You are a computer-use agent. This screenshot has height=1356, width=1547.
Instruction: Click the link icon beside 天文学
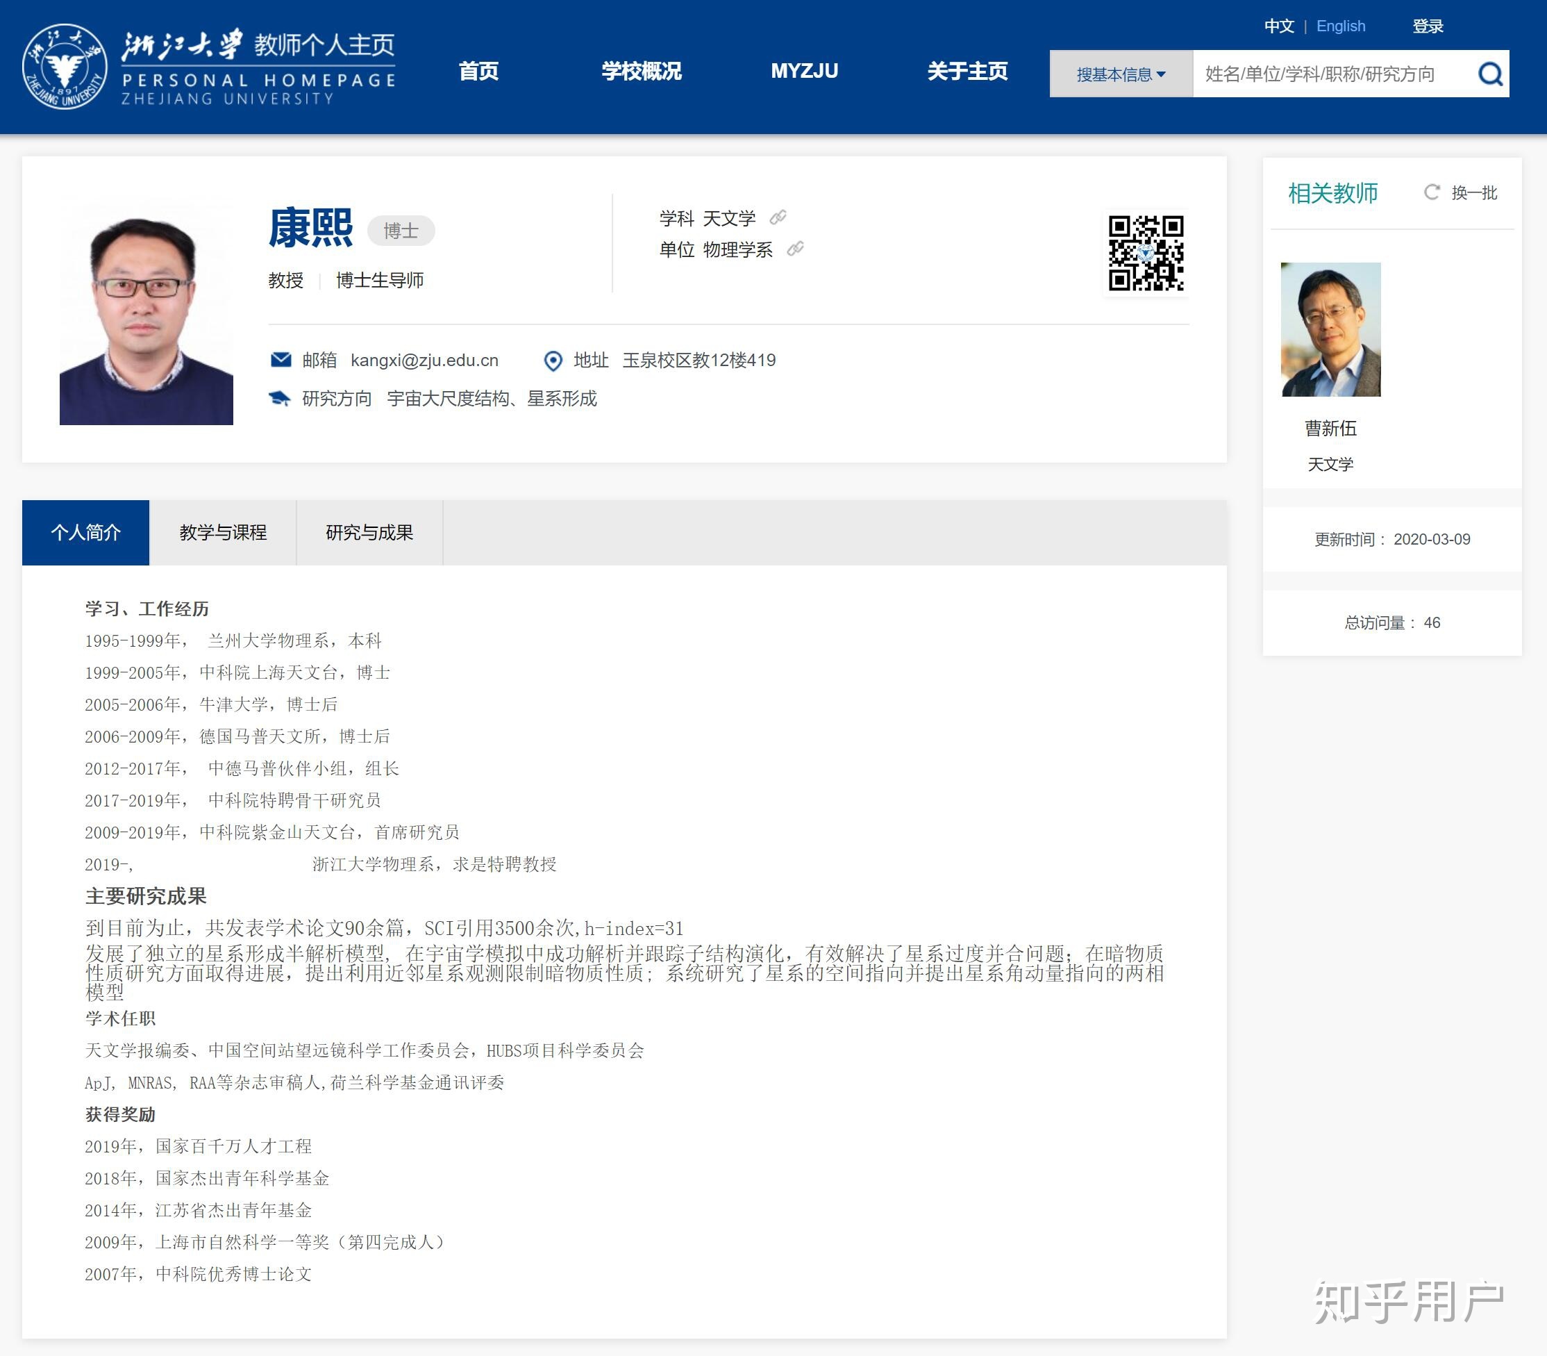[778, 218]
